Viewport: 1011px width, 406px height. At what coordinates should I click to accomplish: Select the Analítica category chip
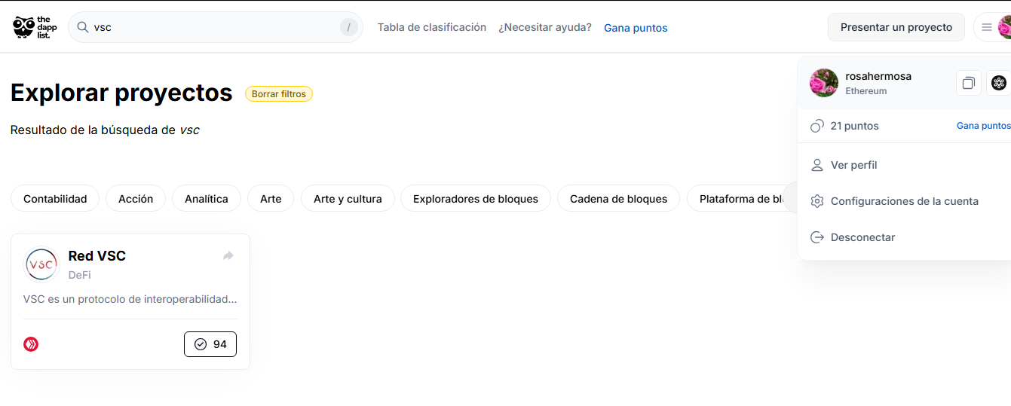click(x=207, y=199)
